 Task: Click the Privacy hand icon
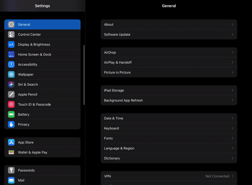[11, 125]
